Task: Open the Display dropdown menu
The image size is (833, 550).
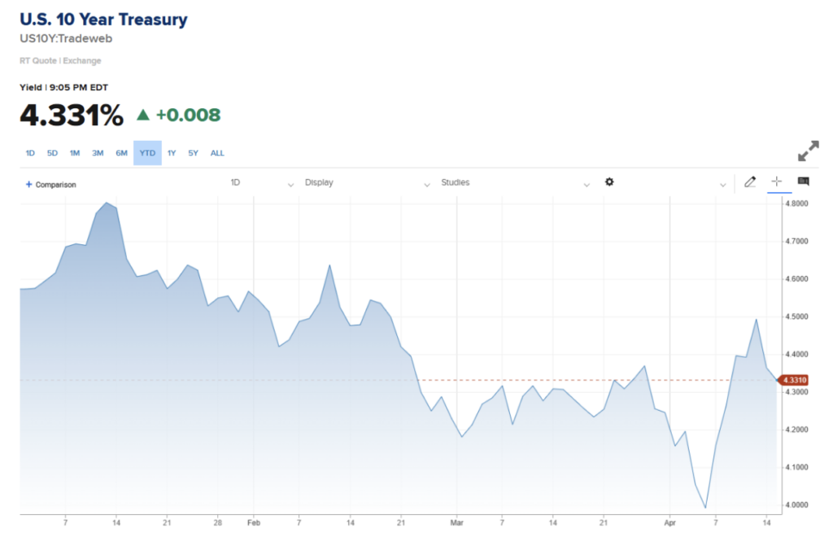Action: pos(367,183)
